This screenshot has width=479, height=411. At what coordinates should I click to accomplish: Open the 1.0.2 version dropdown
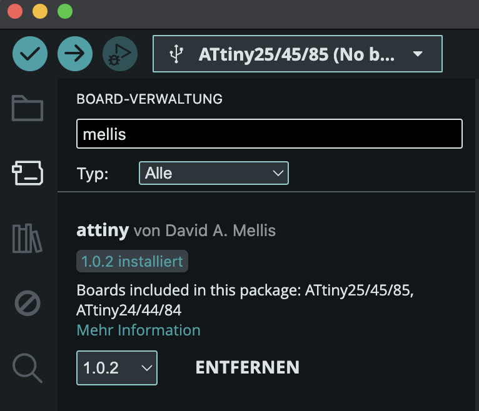coord(117,368)
